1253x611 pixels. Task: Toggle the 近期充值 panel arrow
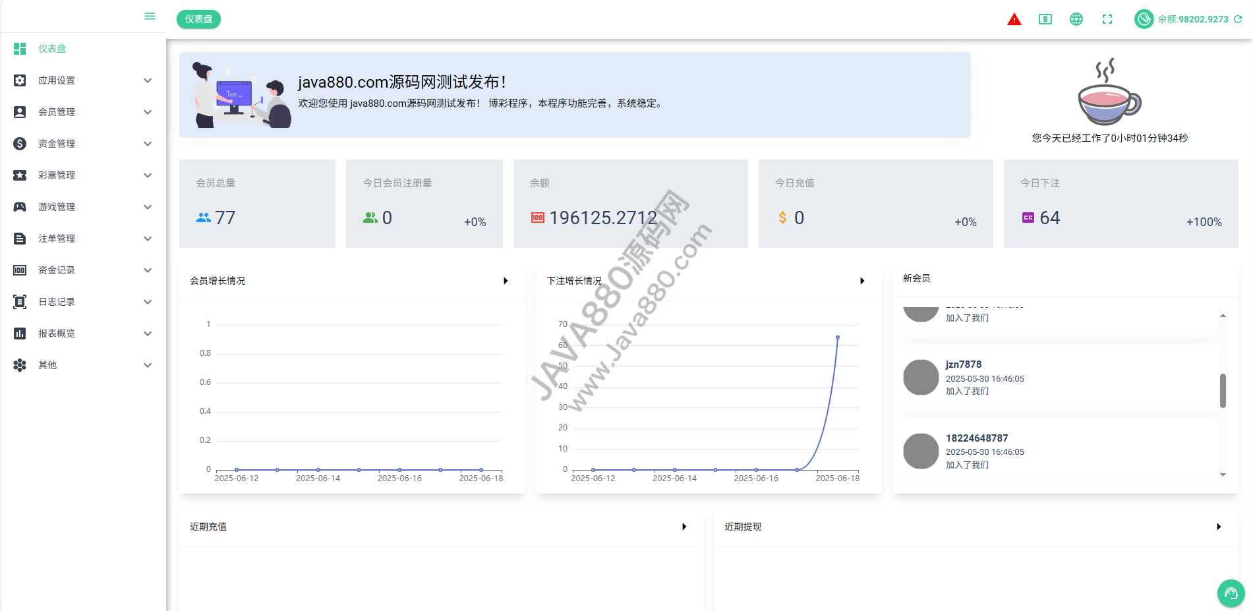click(684, 527)
